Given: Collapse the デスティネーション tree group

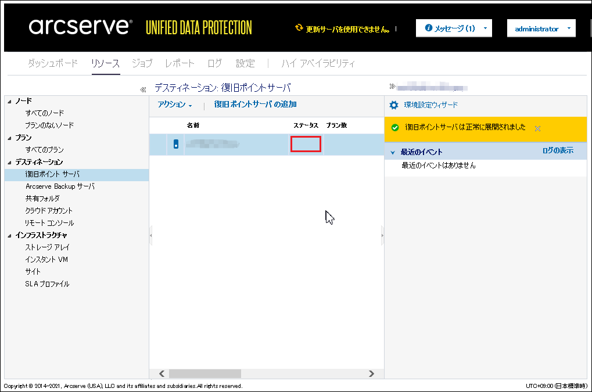Looking at the screenshot, I should (x=9, y=163).
